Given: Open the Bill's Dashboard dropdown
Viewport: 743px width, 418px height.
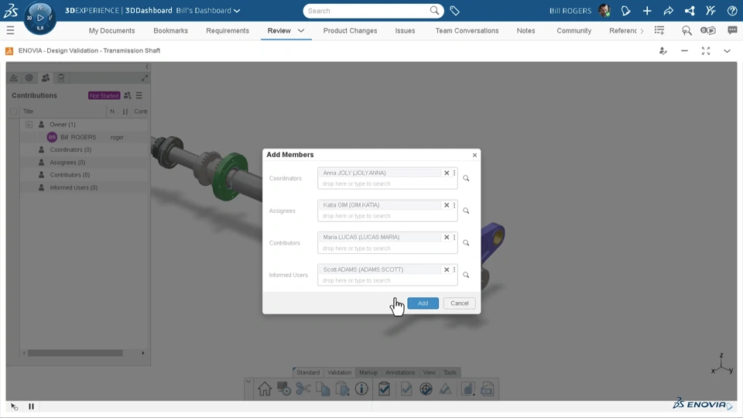Looking at the screenshot, I should (208, 10).
